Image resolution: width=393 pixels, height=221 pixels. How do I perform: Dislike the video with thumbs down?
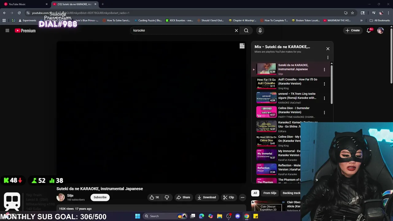[167, 197]
